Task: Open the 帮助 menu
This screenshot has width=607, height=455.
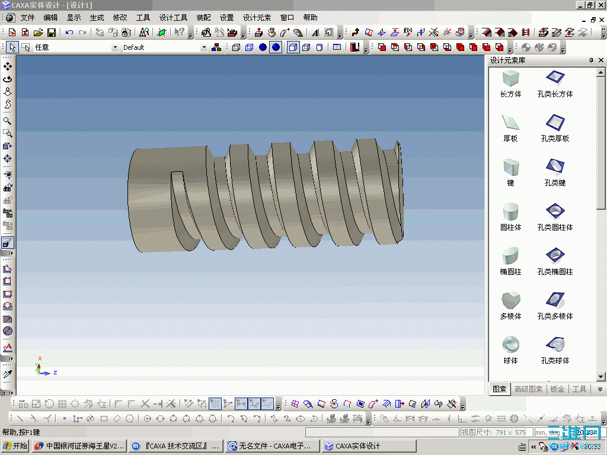Action: click(x=311, y=18)
